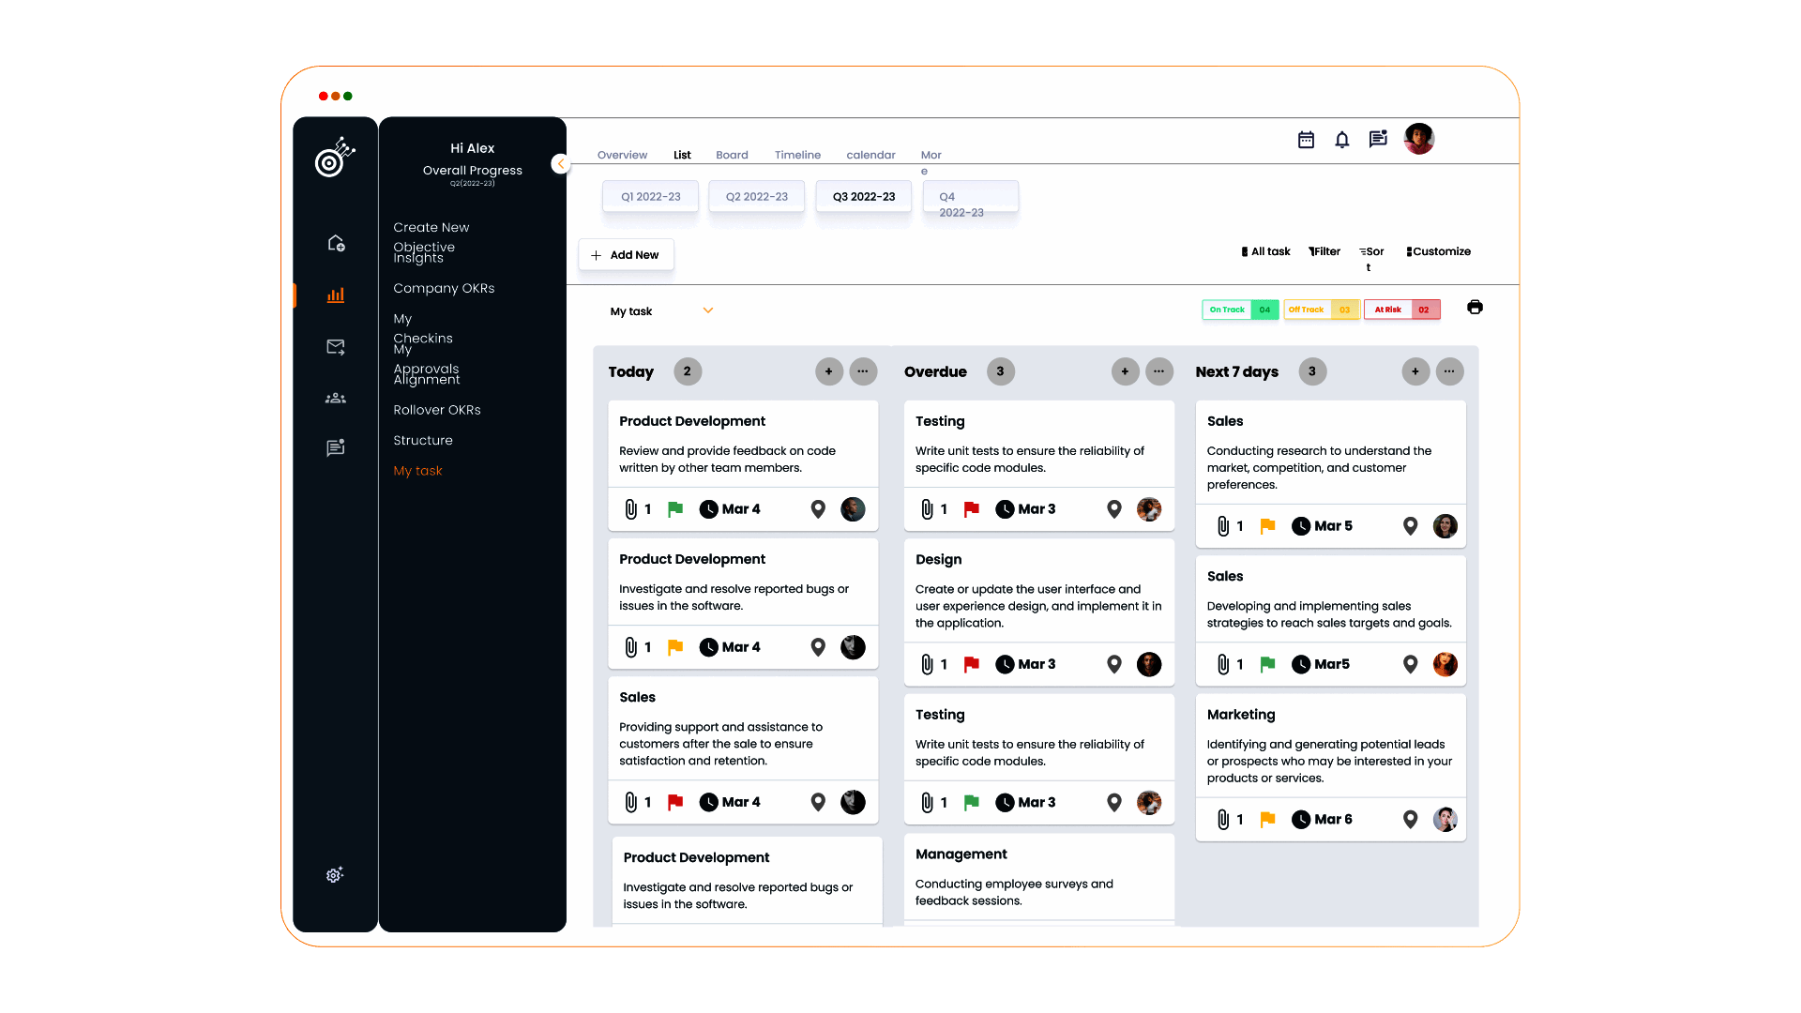
Task: Click plus button in Overdue column
Action: (1125, 371)
